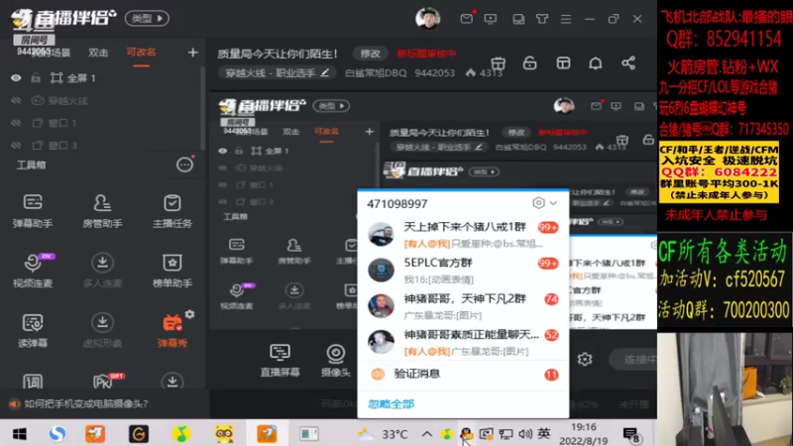This screenshot has height=446, width=793.
Task: Open the skin (T-shirt) icon
Action: pyautogui.click(x=542, y=19)
